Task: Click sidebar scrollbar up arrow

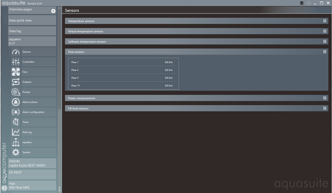Action: (x=59, y=187)
